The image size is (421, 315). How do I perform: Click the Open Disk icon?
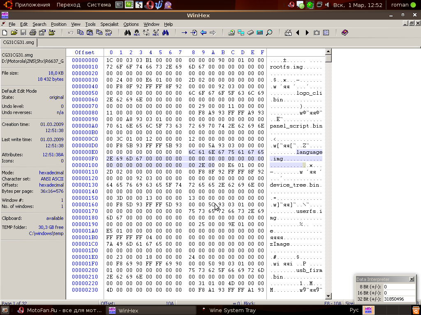point(231,33)
